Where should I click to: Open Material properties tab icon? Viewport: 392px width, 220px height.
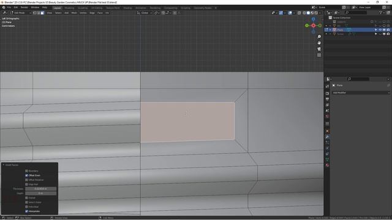coord(327,165)
